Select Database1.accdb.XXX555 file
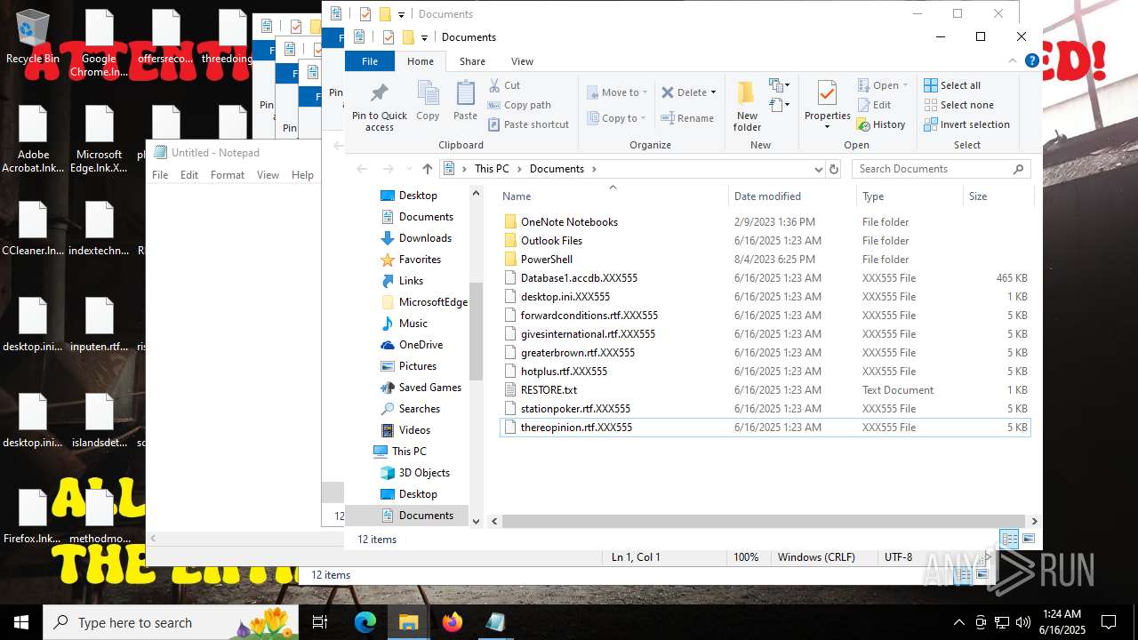The image size is (1138, 640). [765, 278]
